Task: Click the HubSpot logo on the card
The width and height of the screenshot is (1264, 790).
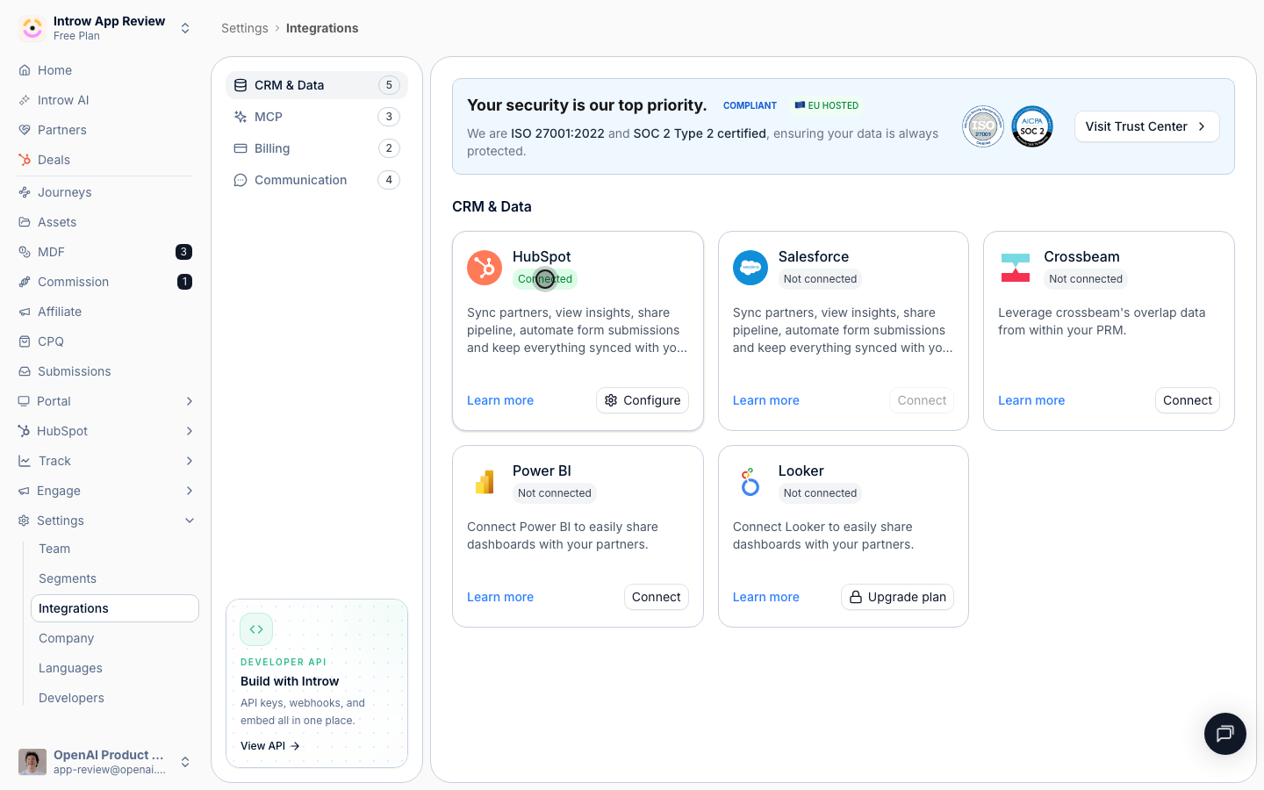Action: click(x=485, y=268)
